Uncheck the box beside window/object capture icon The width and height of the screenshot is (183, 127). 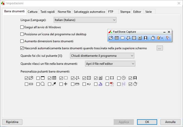point(50,78)
